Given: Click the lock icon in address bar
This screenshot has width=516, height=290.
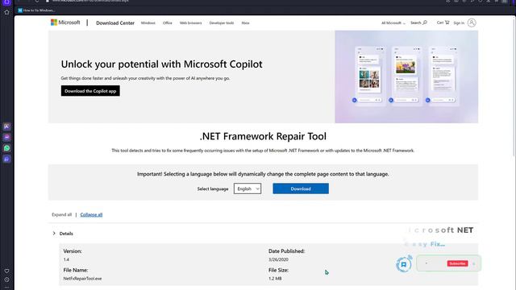Looking at the screenshot, I should coord(48,1).
